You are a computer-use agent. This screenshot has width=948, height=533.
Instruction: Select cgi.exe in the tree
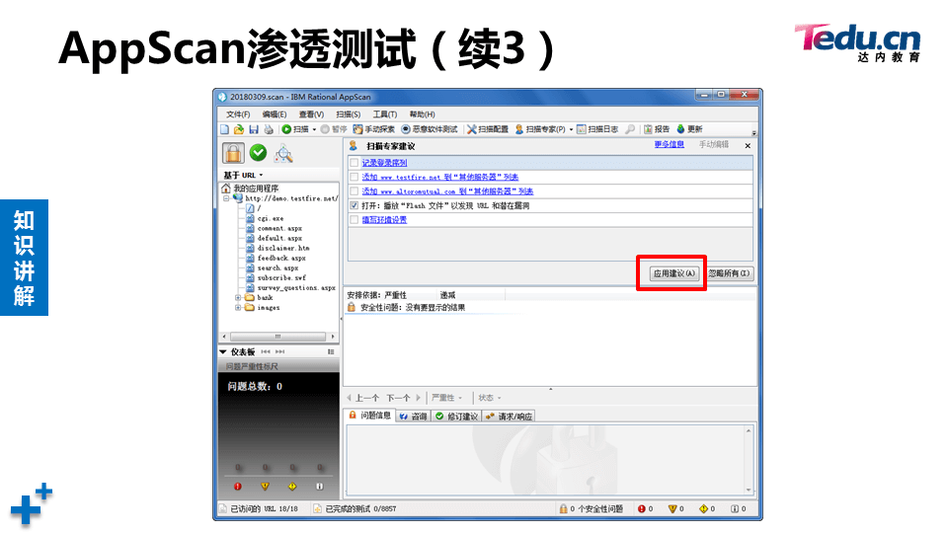point(271,218)
